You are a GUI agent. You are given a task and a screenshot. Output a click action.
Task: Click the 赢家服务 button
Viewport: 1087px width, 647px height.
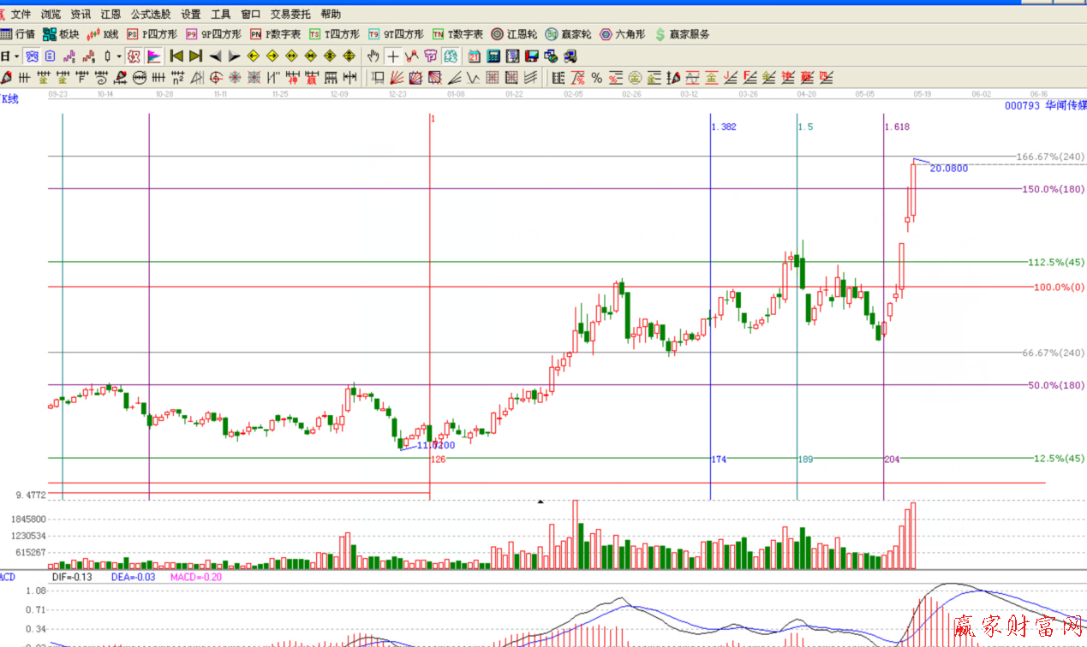(682, 34)
